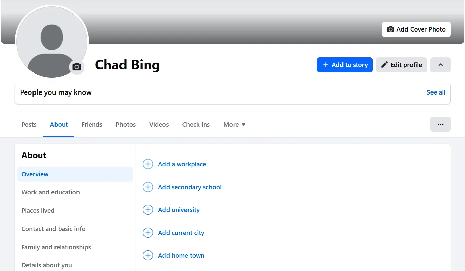The height and width of the screenshot is (271, 465).
Task: Open the Friends tab
Action: pos(92,125)
